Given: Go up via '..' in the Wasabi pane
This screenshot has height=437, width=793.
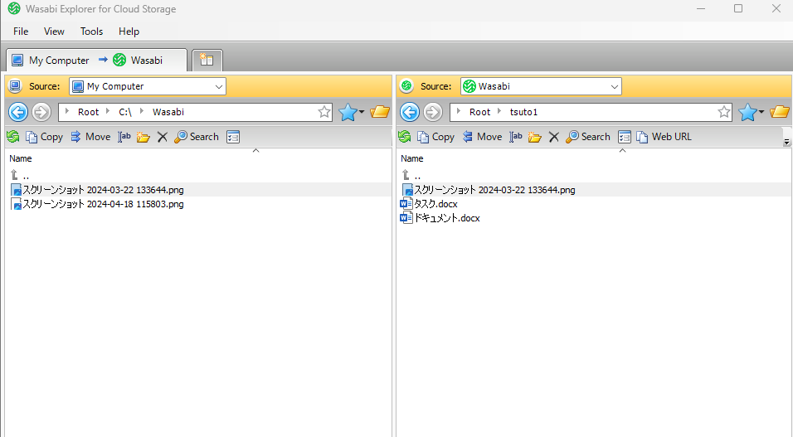Looking at the screenshot, I should [x=411, y=176].
